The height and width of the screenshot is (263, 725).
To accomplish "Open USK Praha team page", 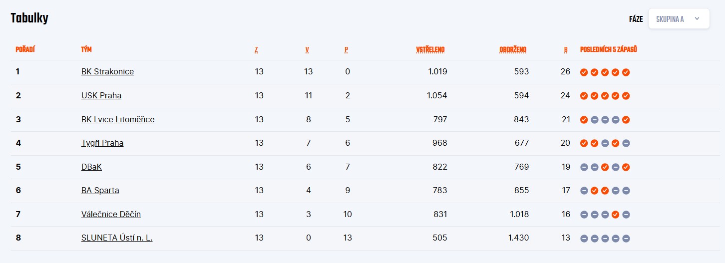I will (101, 95).
